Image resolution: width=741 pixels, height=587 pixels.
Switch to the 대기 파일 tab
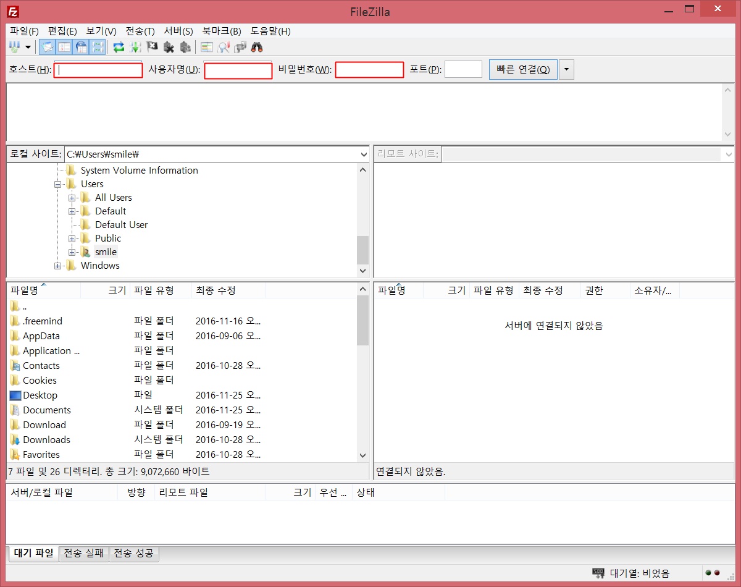(34, 554)
